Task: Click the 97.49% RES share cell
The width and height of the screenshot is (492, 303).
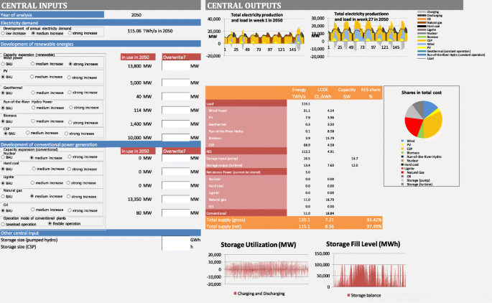Action: [x=374, y=226]
